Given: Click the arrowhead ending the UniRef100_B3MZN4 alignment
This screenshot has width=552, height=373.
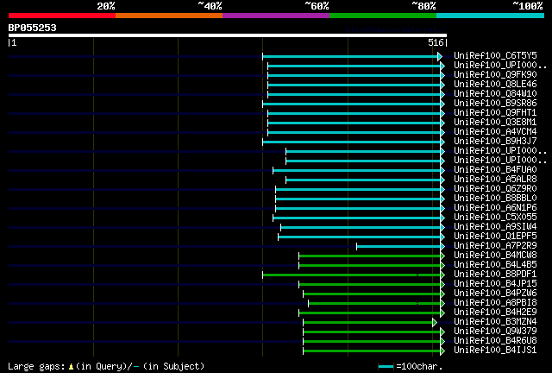Looking at the screenshot, I should coord(435,322).
